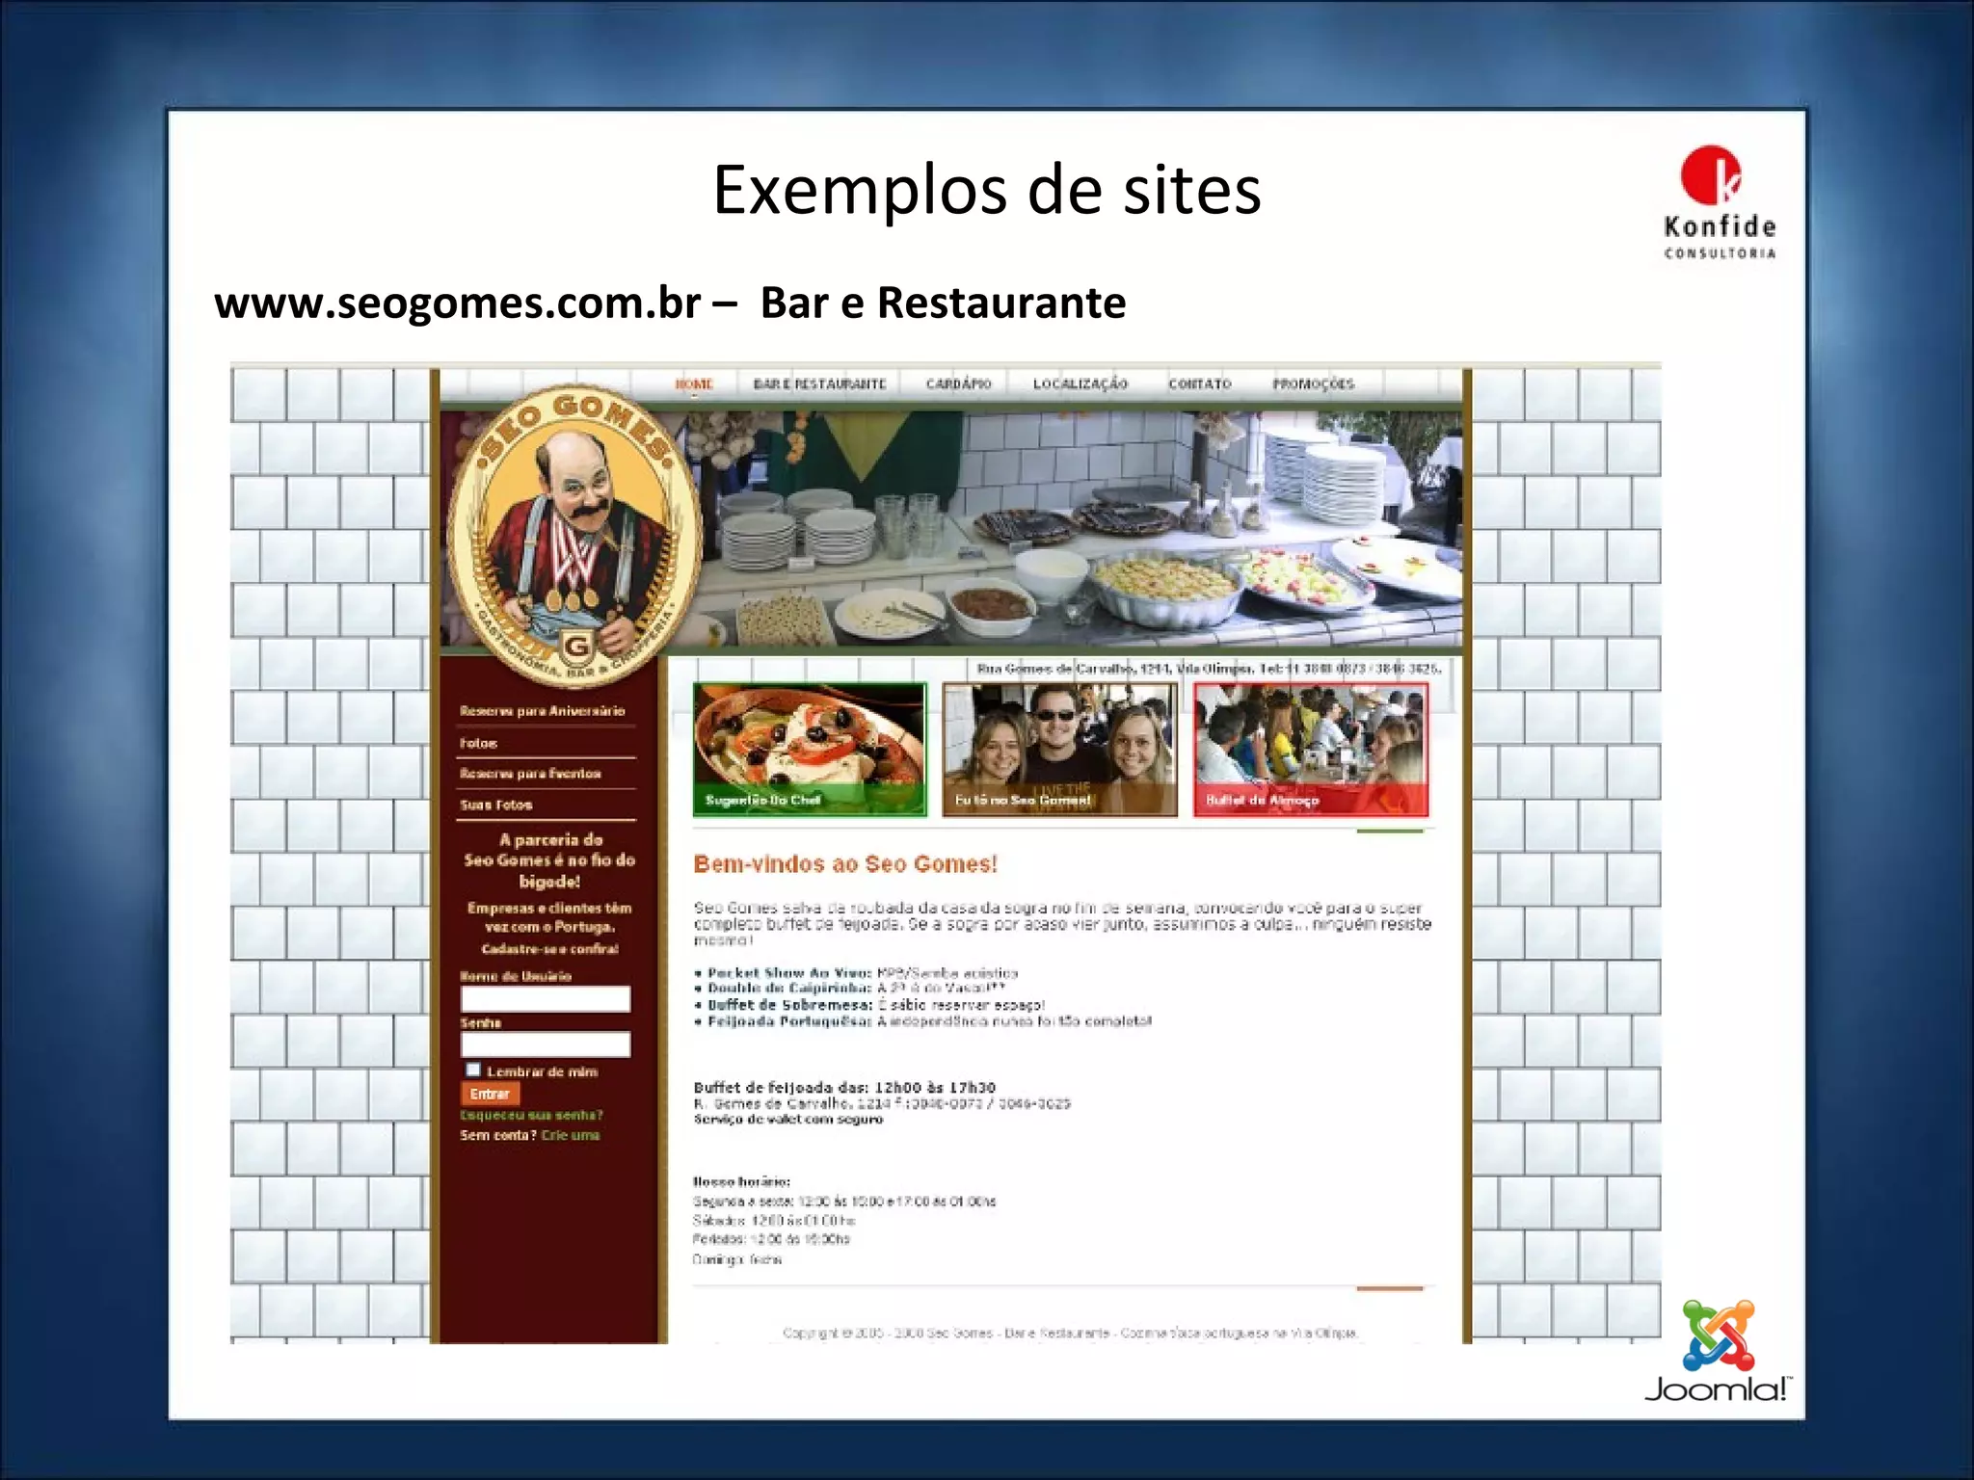Click the Rua Gomes de Carvalho address line
Viewport: 1974px width, 1480px height.
point(1209,668)
